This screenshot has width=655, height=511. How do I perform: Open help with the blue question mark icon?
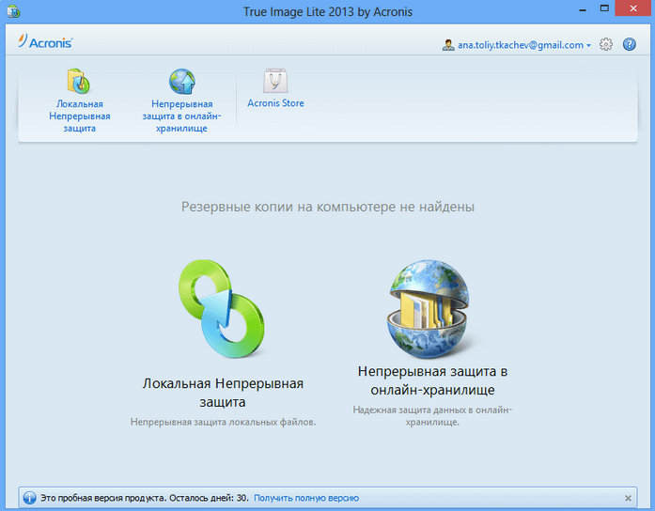tap(630, 44)
